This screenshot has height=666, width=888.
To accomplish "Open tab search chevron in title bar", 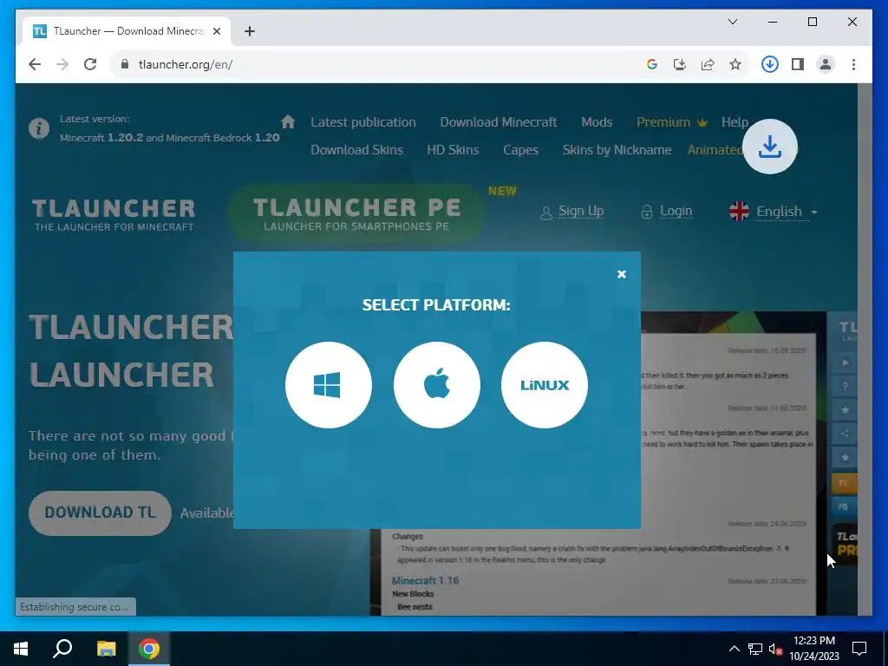I will (732, 22).
